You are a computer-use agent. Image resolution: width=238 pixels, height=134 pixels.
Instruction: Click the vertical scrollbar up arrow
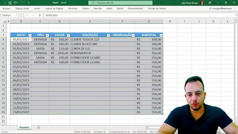(236, 21)
